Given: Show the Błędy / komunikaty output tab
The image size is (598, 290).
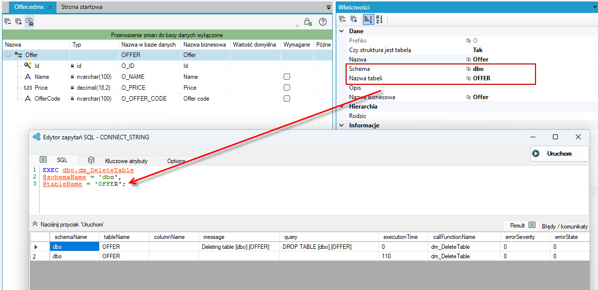Looking at the screenshot, I should pos(565,226).
